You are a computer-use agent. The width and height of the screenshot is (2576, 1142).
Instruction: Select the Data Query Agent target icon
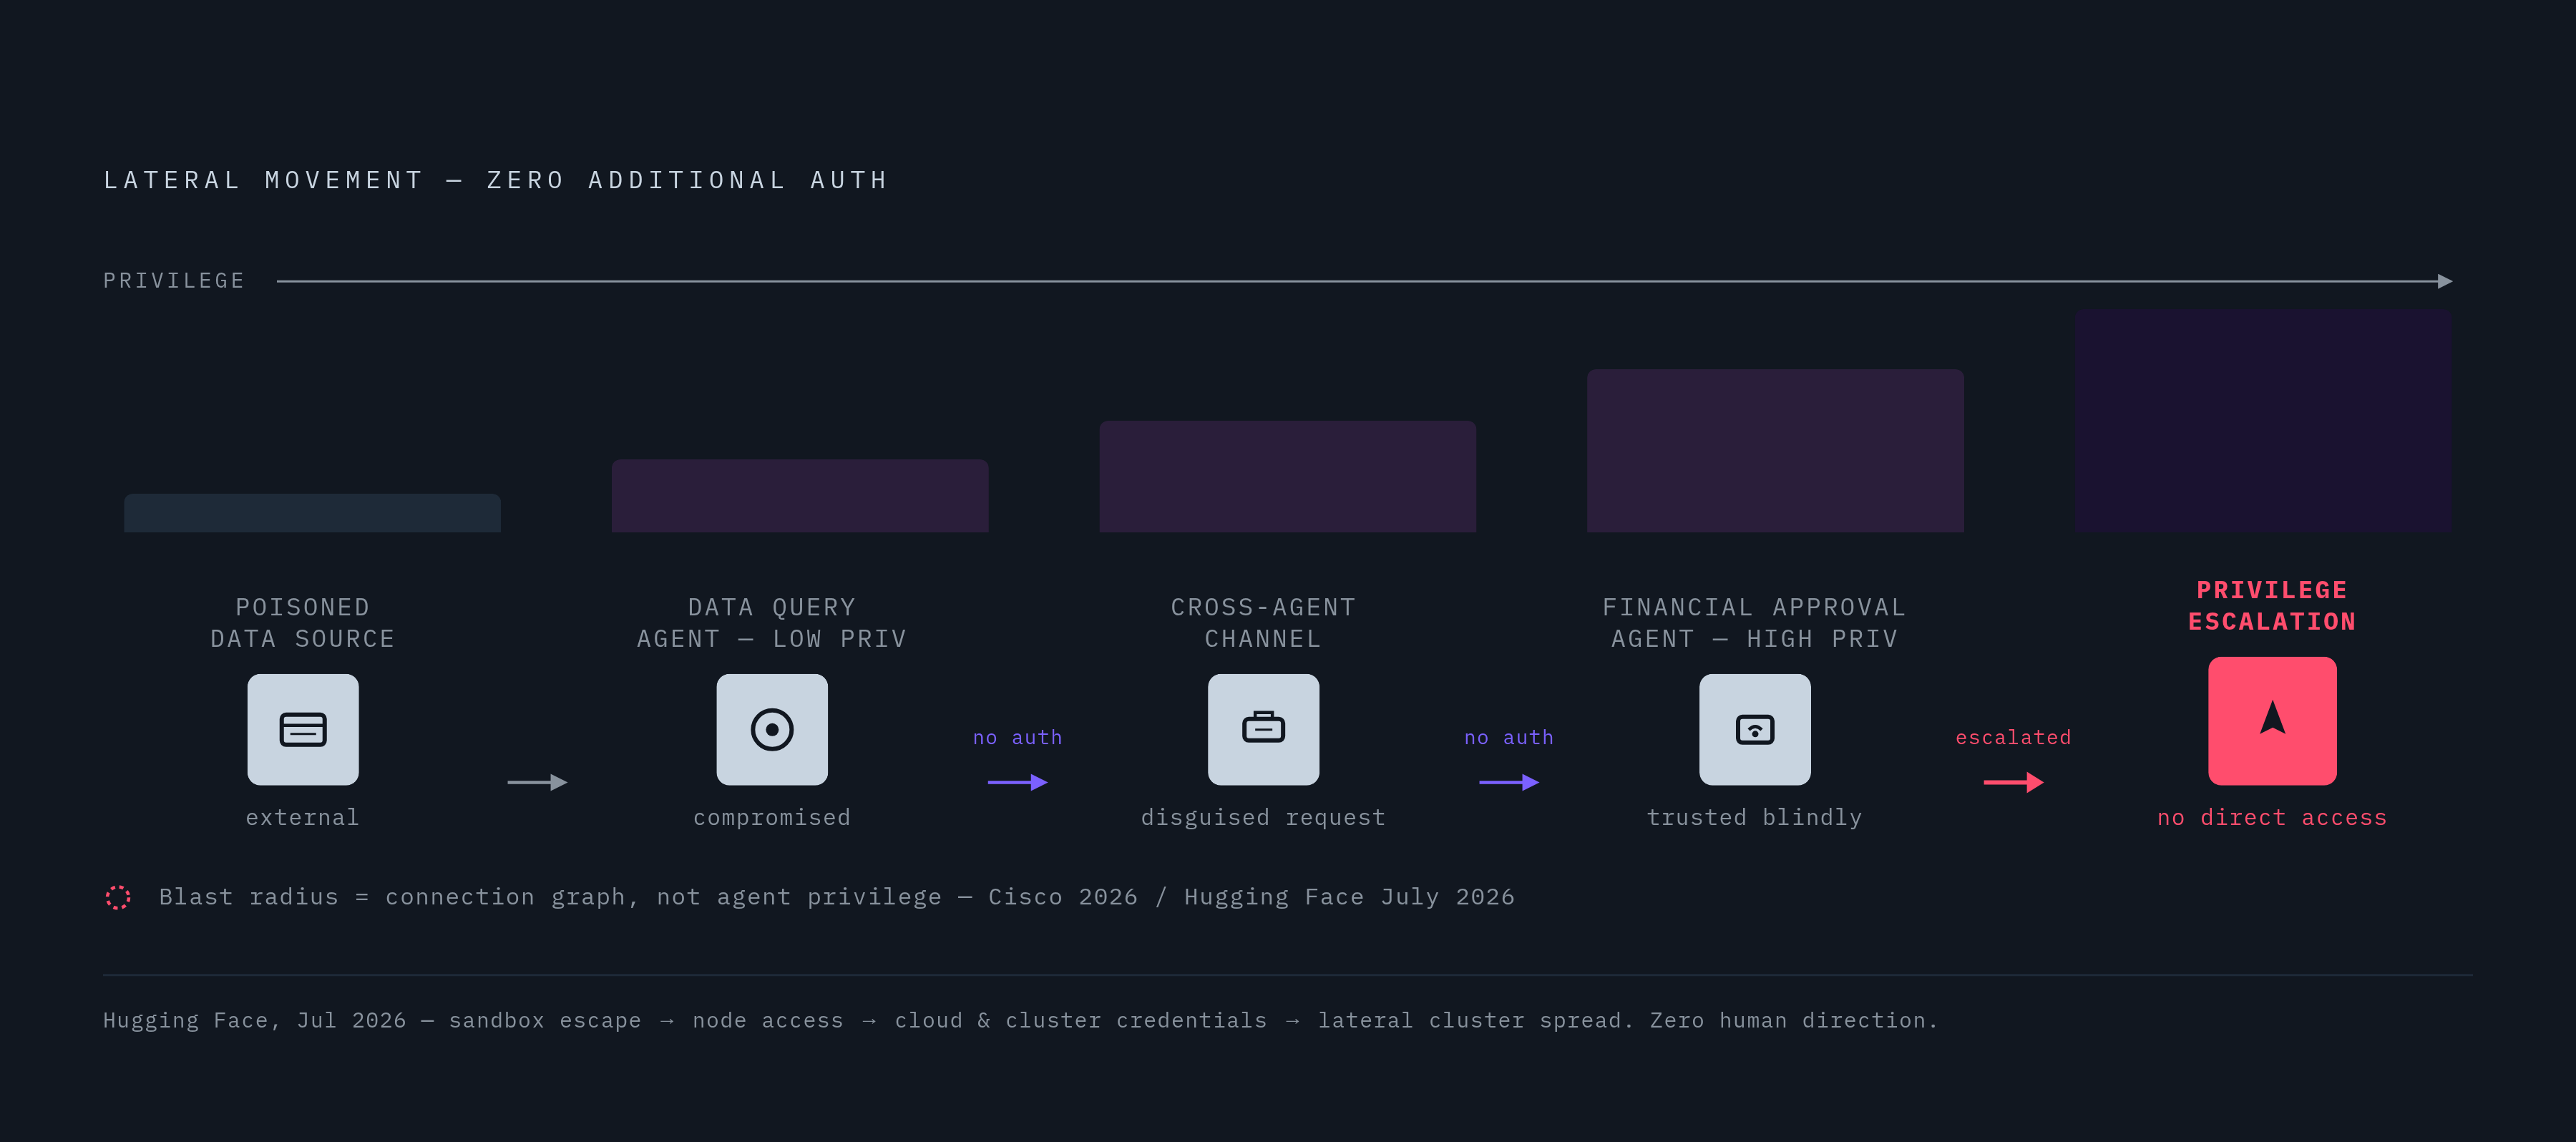coord(772,729)
